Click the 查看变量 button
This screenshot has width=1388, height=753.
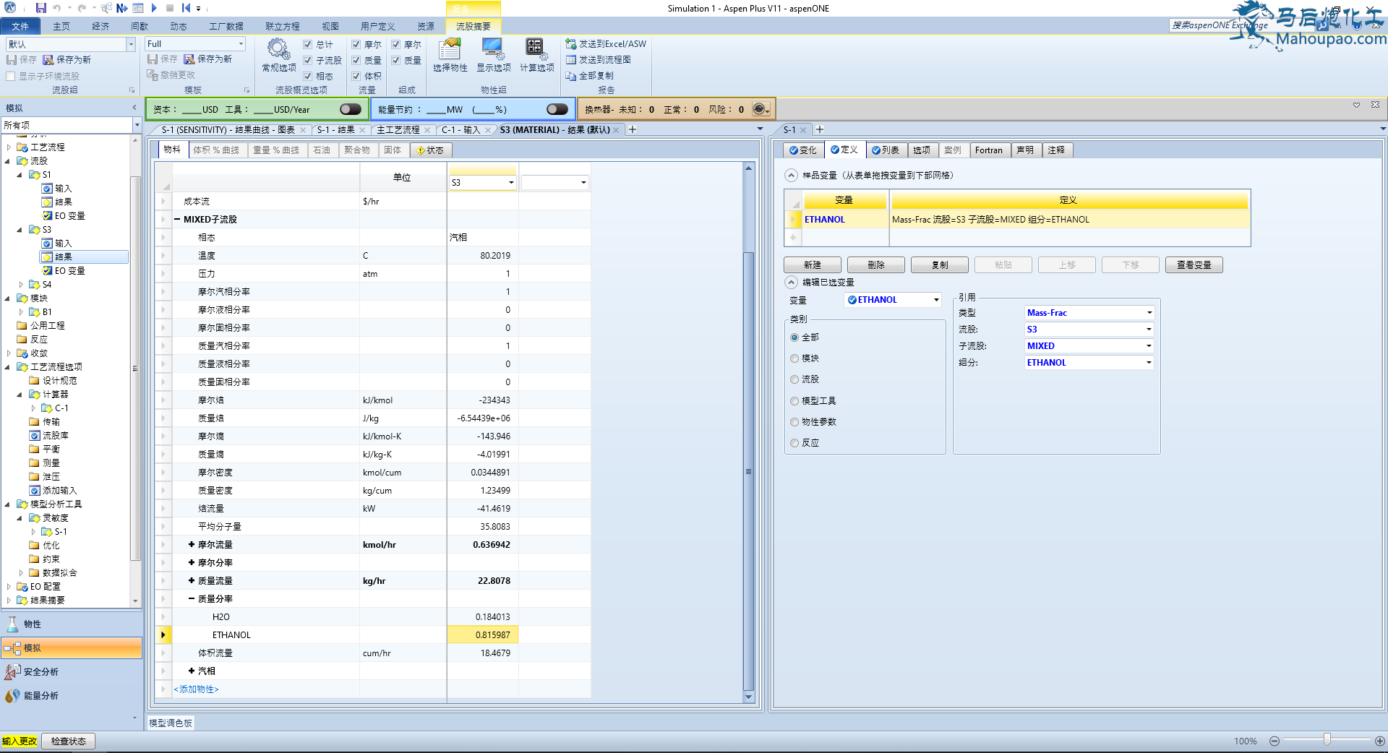pos(1194,265)
